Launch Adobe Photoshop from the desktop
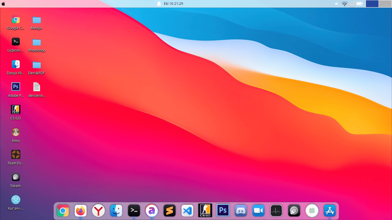The height and width of the screenshot is (220, 392). pyautogui.click(x=15, y=86)
